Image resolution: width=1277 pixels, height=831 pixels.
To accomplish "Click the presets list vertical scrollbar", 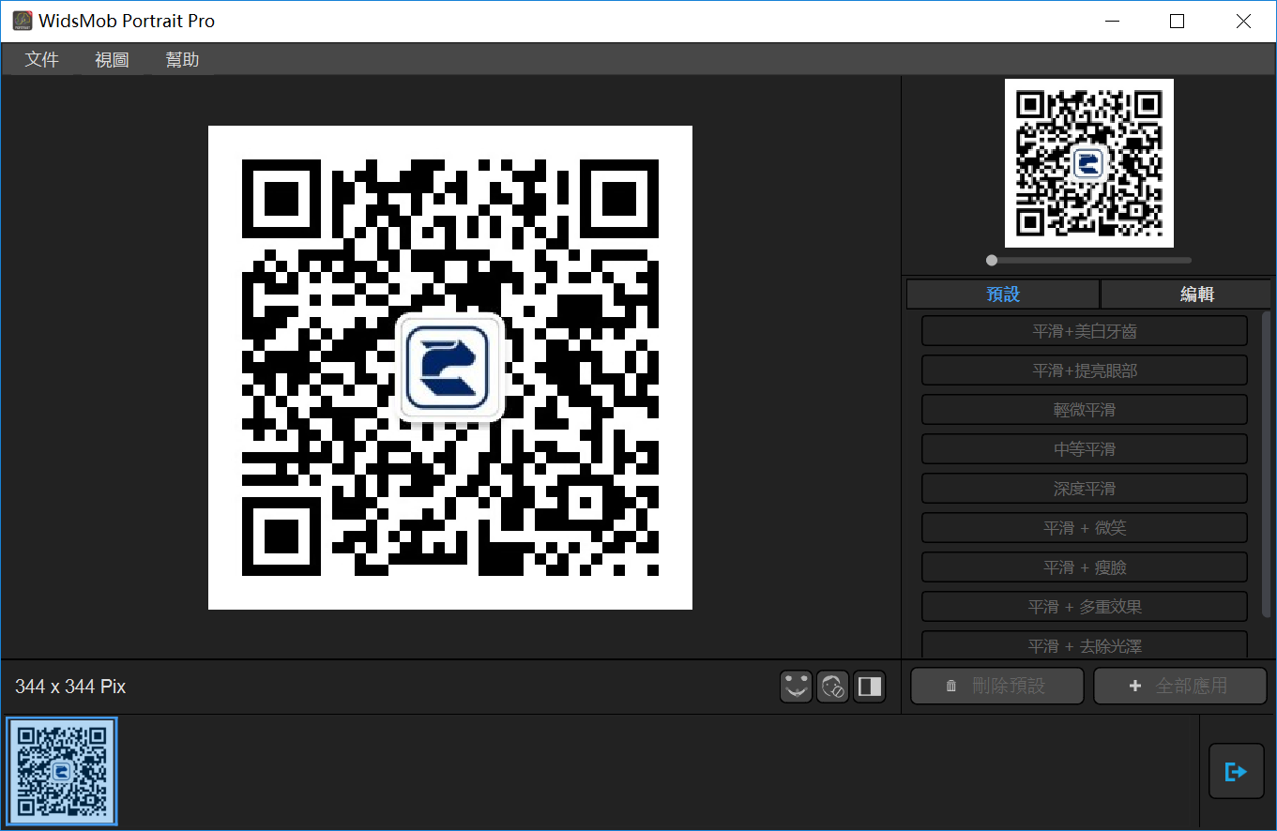I will 1267,464.
